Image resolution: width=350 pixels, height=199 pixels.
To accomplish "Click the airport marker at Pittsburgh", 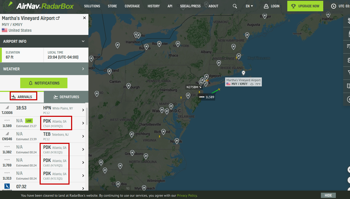I will [x=129, y=86].
